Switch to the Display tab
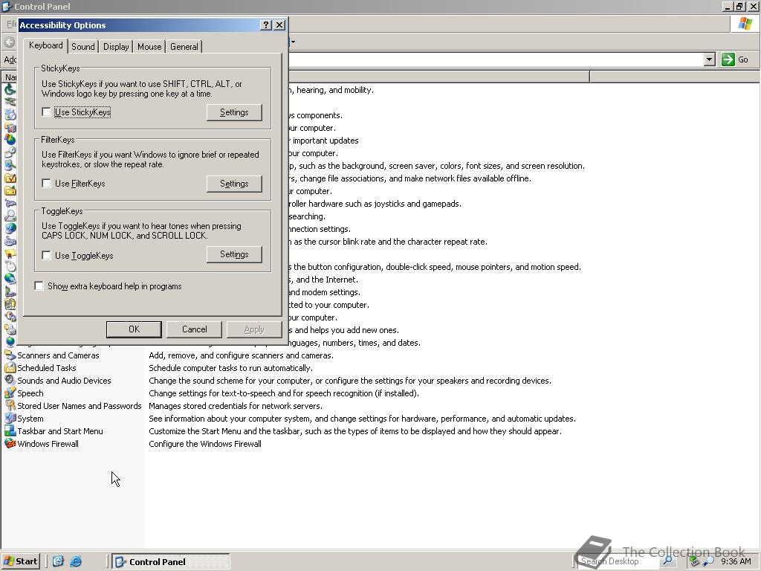Screen dimensions: 761x571 point(116,47)
